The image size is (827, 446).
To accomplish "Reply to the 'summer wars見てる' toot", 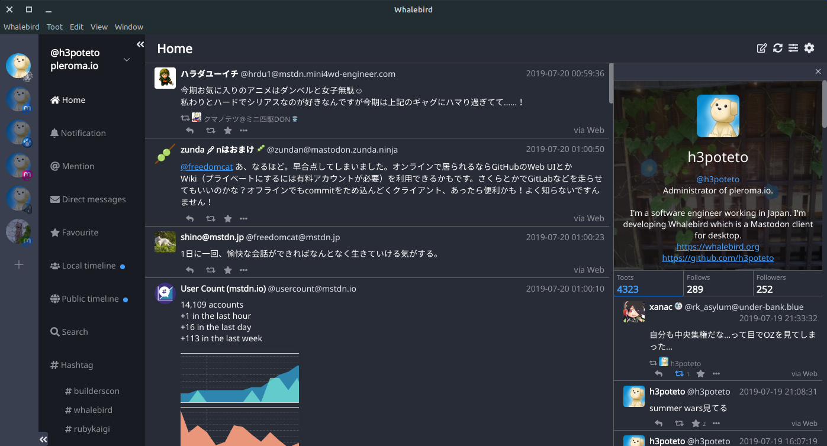I will [659, 424].
